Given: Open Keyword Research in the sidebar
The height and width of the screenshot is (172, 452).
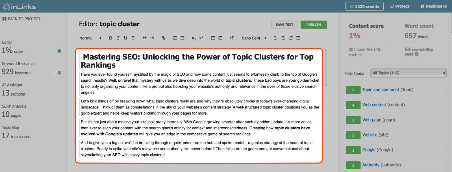Looking at the screenshot, I should 18,64.
